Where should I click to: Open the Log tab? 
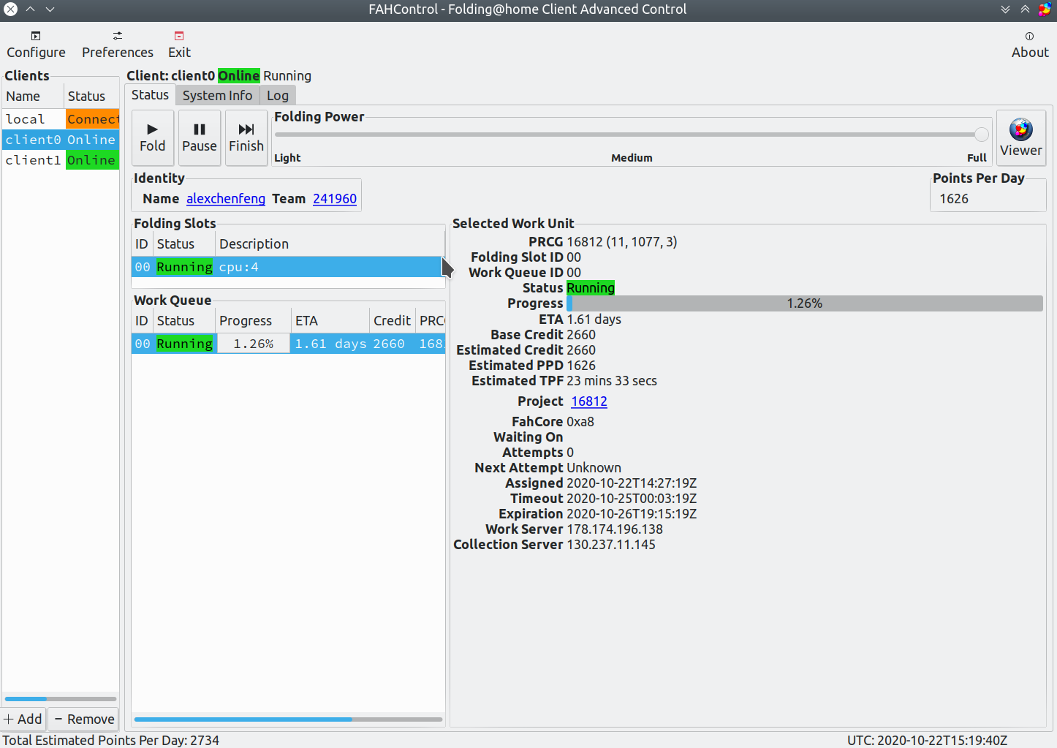[x=278, y=96]
